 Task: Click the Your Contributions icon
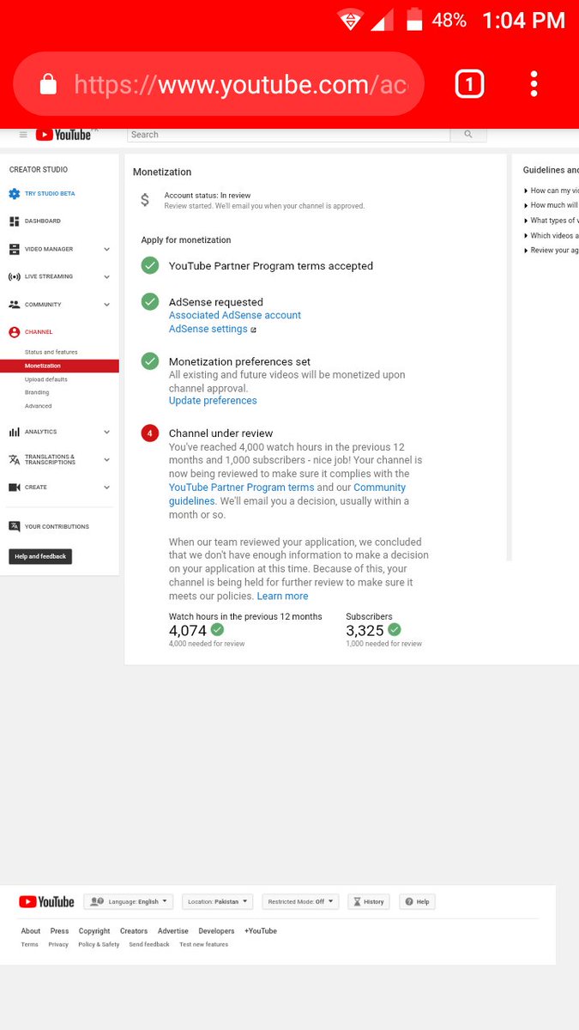click(x=15, y=526)
